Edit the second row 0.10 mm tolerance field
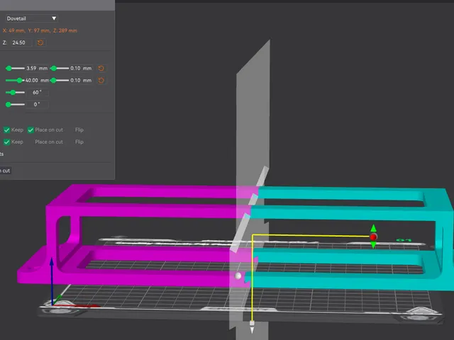454x340 pixels. (x=81, y=80)
